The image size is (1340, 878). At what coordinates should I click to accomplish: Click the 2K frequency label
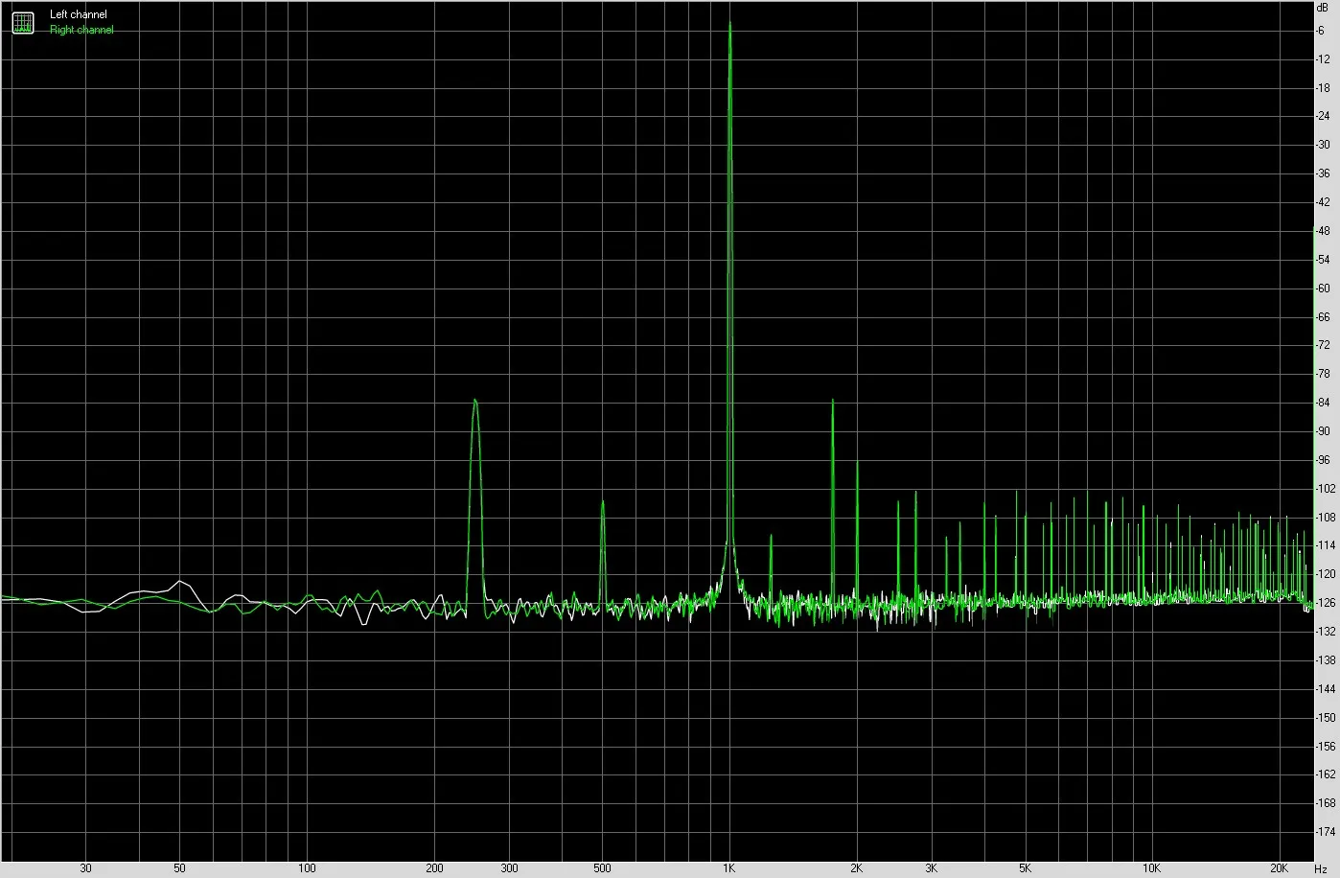point(857,868)
